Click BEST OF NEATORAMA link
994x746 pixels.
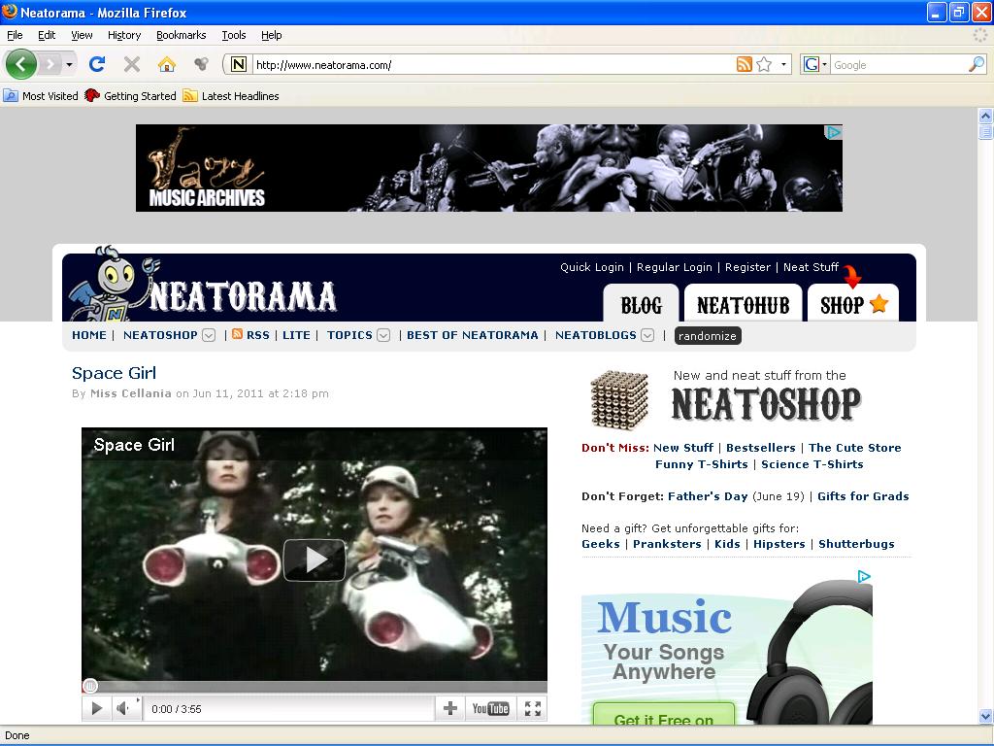pyautogui.click(x=473, y=335)
